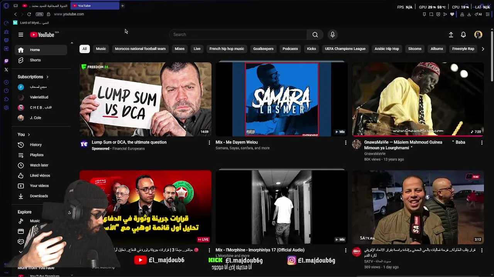Open Twitch in the browser sidebar
This screenshot has width=494, height=277.
point(6,61)
